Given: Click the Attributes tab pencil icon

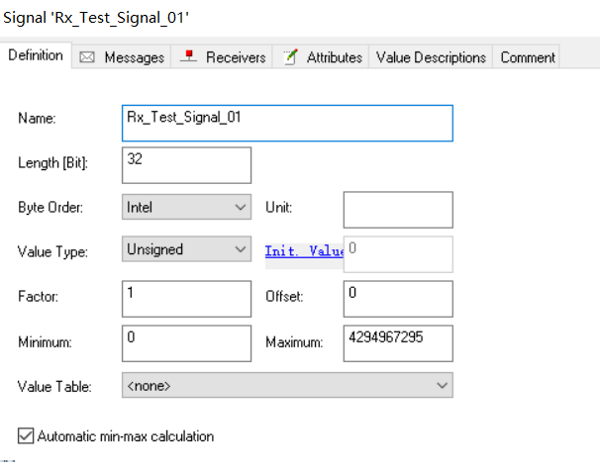Looking at the screenshot, I should [291, 57].
